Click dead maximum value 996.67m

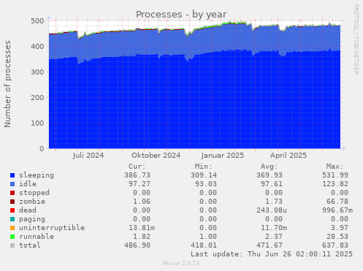(337, 210)
